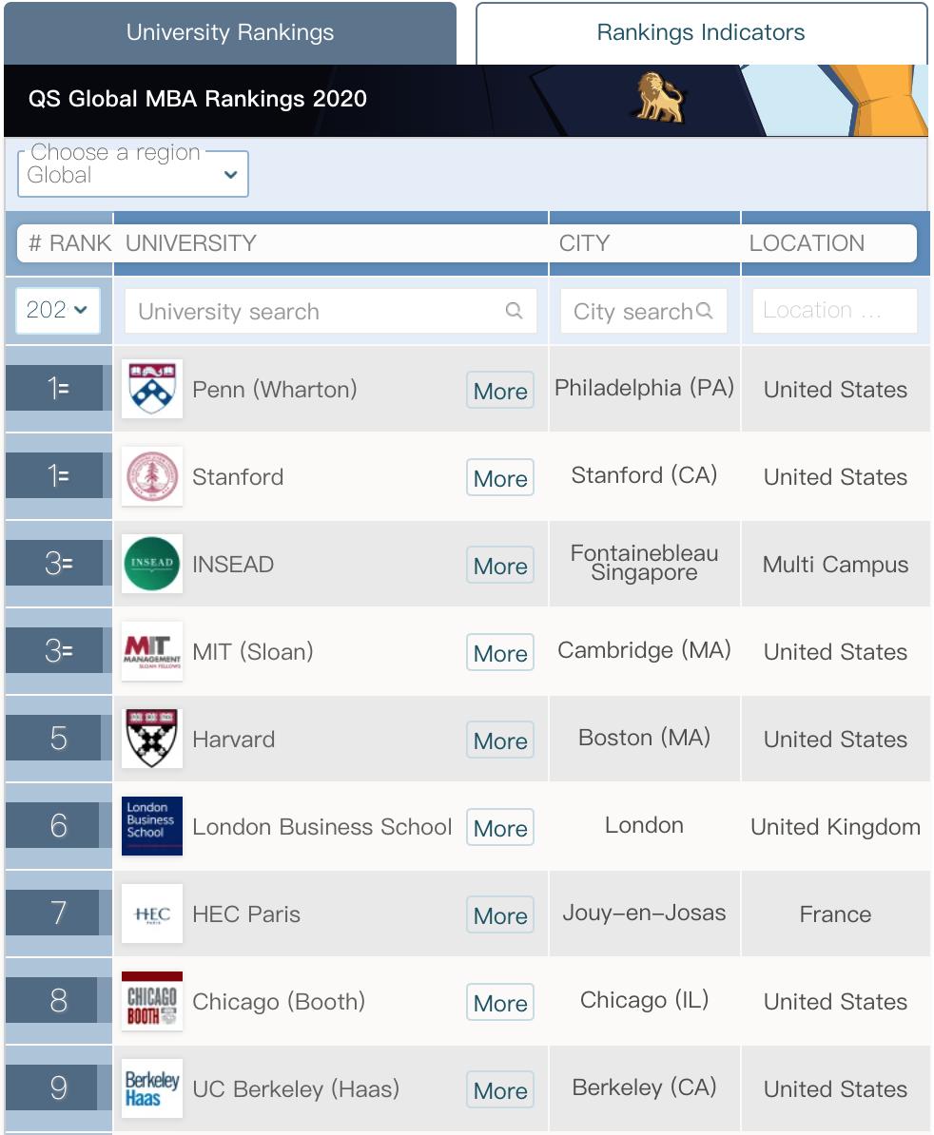Click More button for HEC Paris

click(x=500, y=915)
